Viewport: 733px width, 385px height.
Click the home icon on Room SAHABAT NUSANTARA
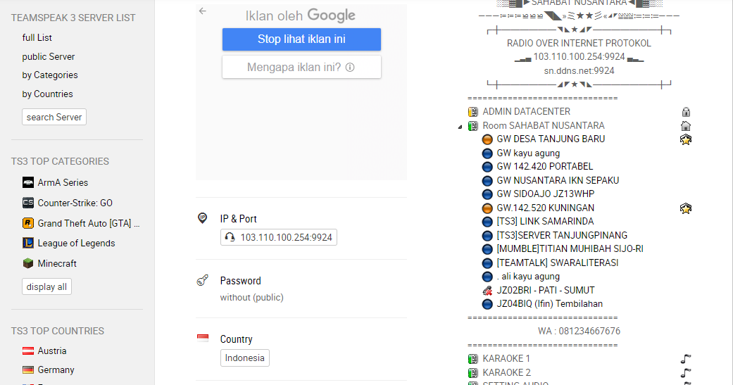686,126
